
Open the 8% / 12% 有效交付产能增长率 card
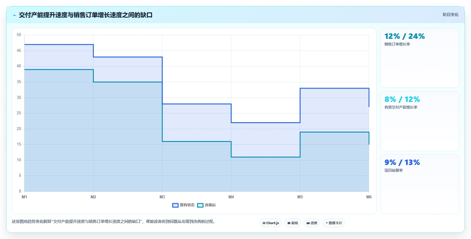pyautogui.click(x=419, y=121)
